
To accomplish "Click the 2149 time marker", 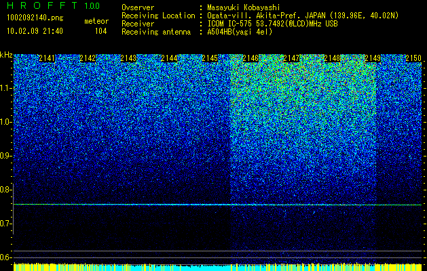I will pyautogui.click(x=373, y=58).
